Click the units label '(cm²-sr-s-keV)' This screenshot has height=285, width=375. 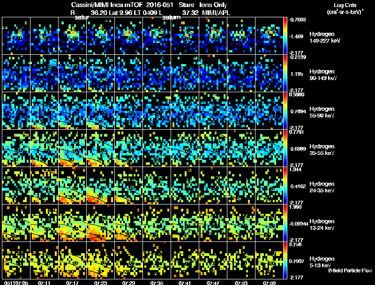(x=345, y=12)
